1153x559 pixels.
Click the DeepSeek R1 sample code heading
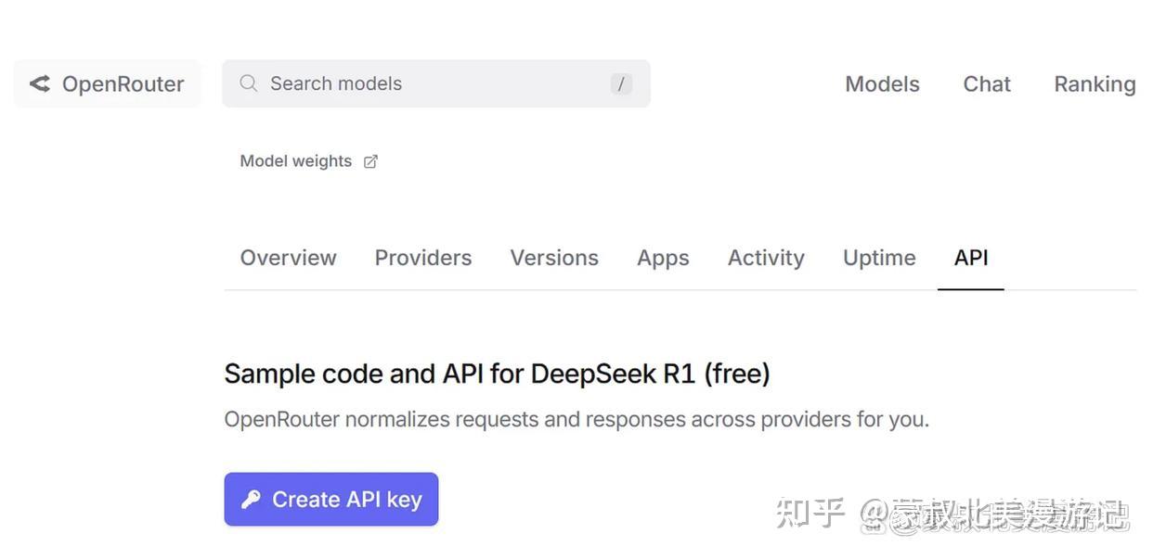(x=498, y=372)
